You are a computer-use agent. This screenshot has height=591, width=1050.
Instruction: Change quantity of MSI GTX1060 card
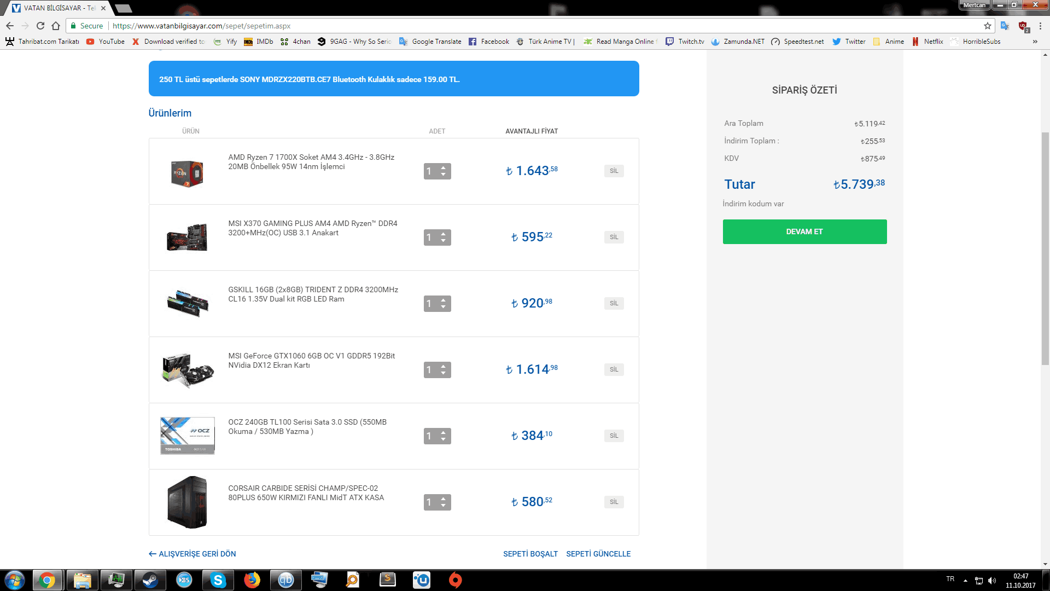pyautogui.click(x=437, y=370)
